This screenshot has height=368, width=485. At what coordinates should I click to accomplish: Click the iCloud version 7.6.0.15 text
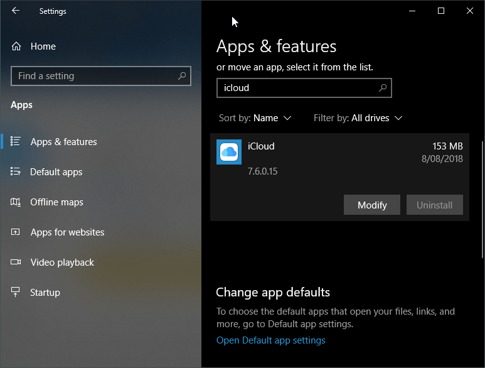coord(262,171)
